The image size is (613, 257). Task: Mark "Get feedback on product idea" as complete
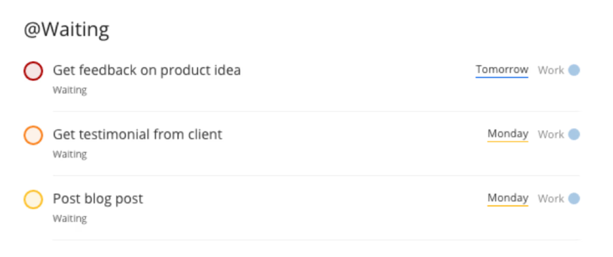click(x=33, y=71)
